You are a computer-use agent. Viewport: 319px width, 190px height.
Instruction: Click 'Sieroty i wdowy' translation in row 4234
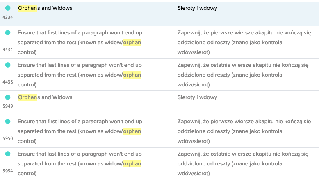[x=197, y=8]
